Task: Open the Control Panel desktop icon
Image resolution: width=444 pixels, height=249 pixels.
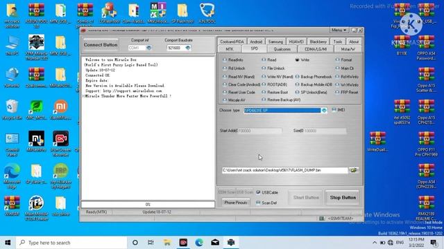Action: (x=12, y=144)
